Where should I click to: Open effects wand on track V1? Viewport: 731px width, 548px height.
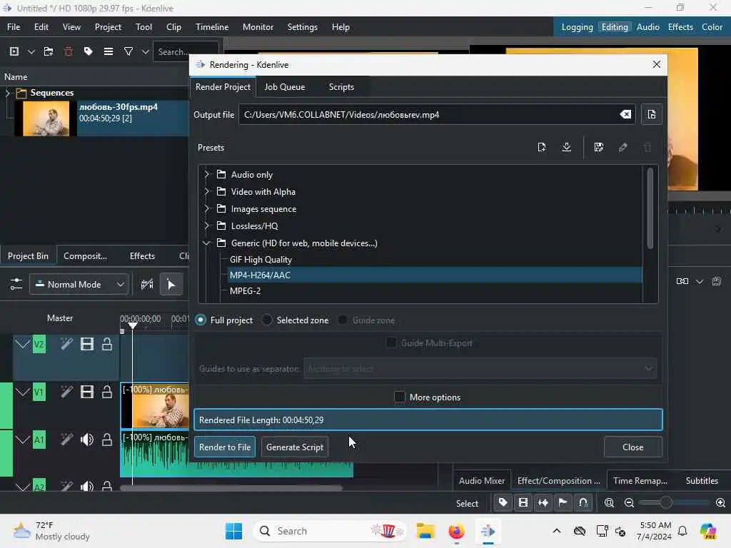pyautogui.click(x=66, y=392)
